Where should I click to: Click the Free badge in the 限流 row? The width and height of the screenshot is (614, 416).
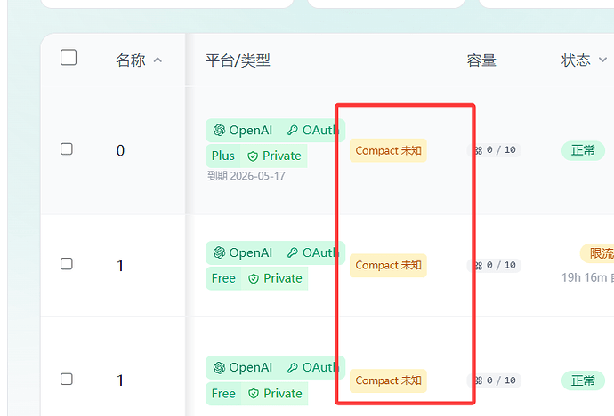click(223, 278)
